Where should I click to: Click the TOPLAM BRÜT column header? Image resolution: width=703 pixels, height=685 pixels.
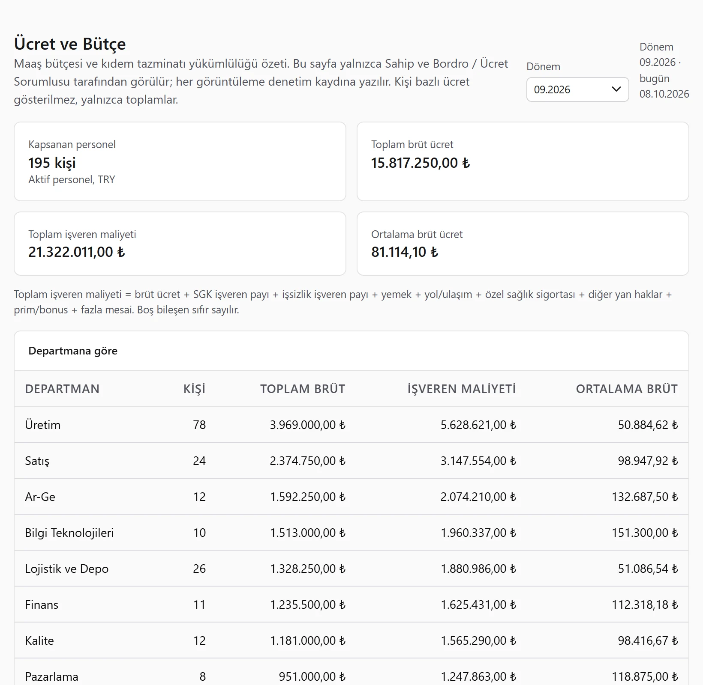tap(303, 389)
